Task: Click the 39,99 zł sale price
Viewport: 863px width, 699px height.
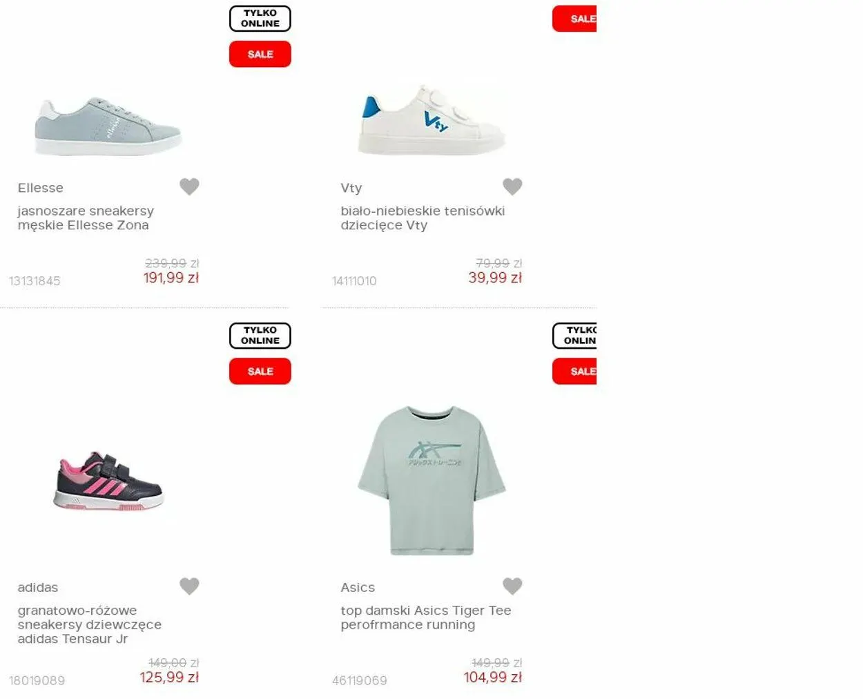Action: pos(495,278)
